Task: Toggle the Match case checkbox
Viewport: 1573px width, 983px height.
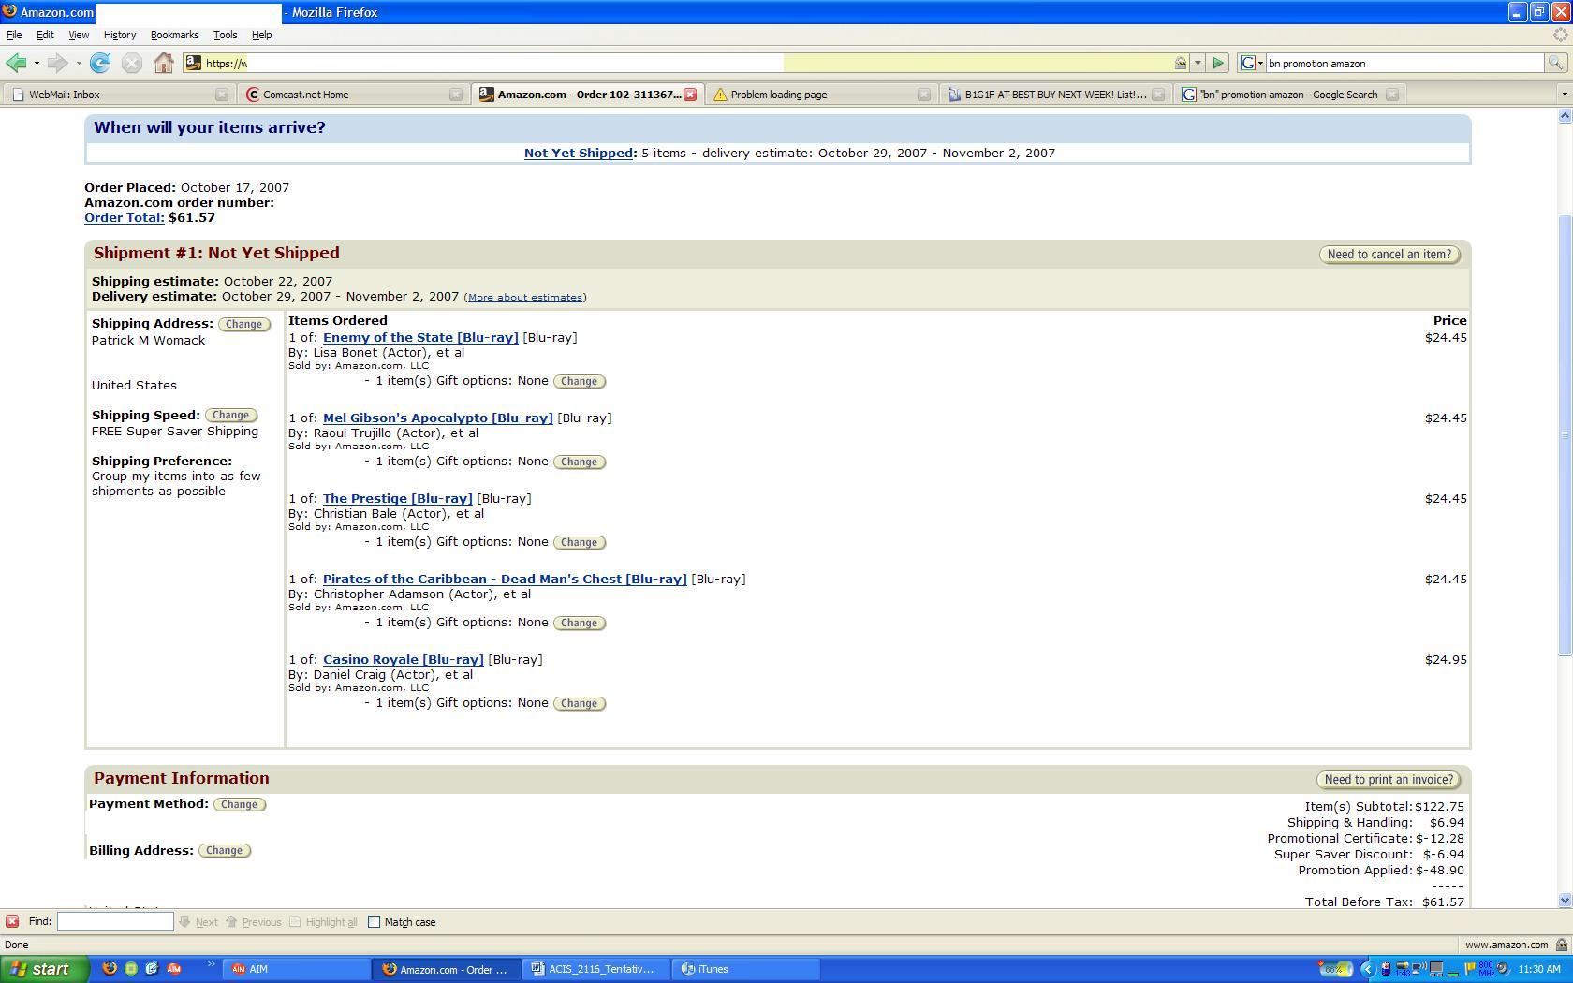Action: pyautogui.click(x=374, y=921)
